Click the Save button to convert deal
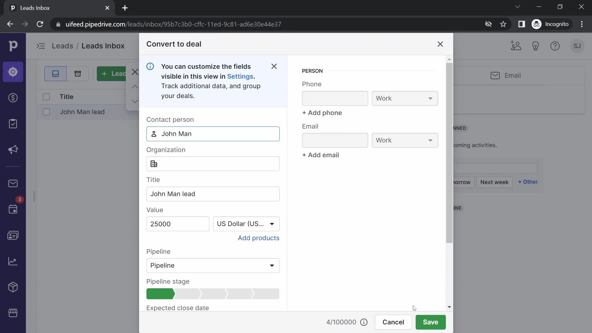 430,322
